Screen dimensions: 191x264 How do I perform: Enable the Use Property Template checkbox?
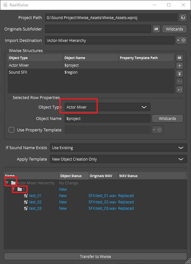pos(11,130)
